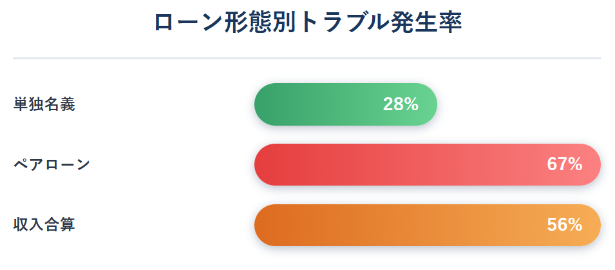Click the 67% value label
615x270 pixels.
(564, 165)
